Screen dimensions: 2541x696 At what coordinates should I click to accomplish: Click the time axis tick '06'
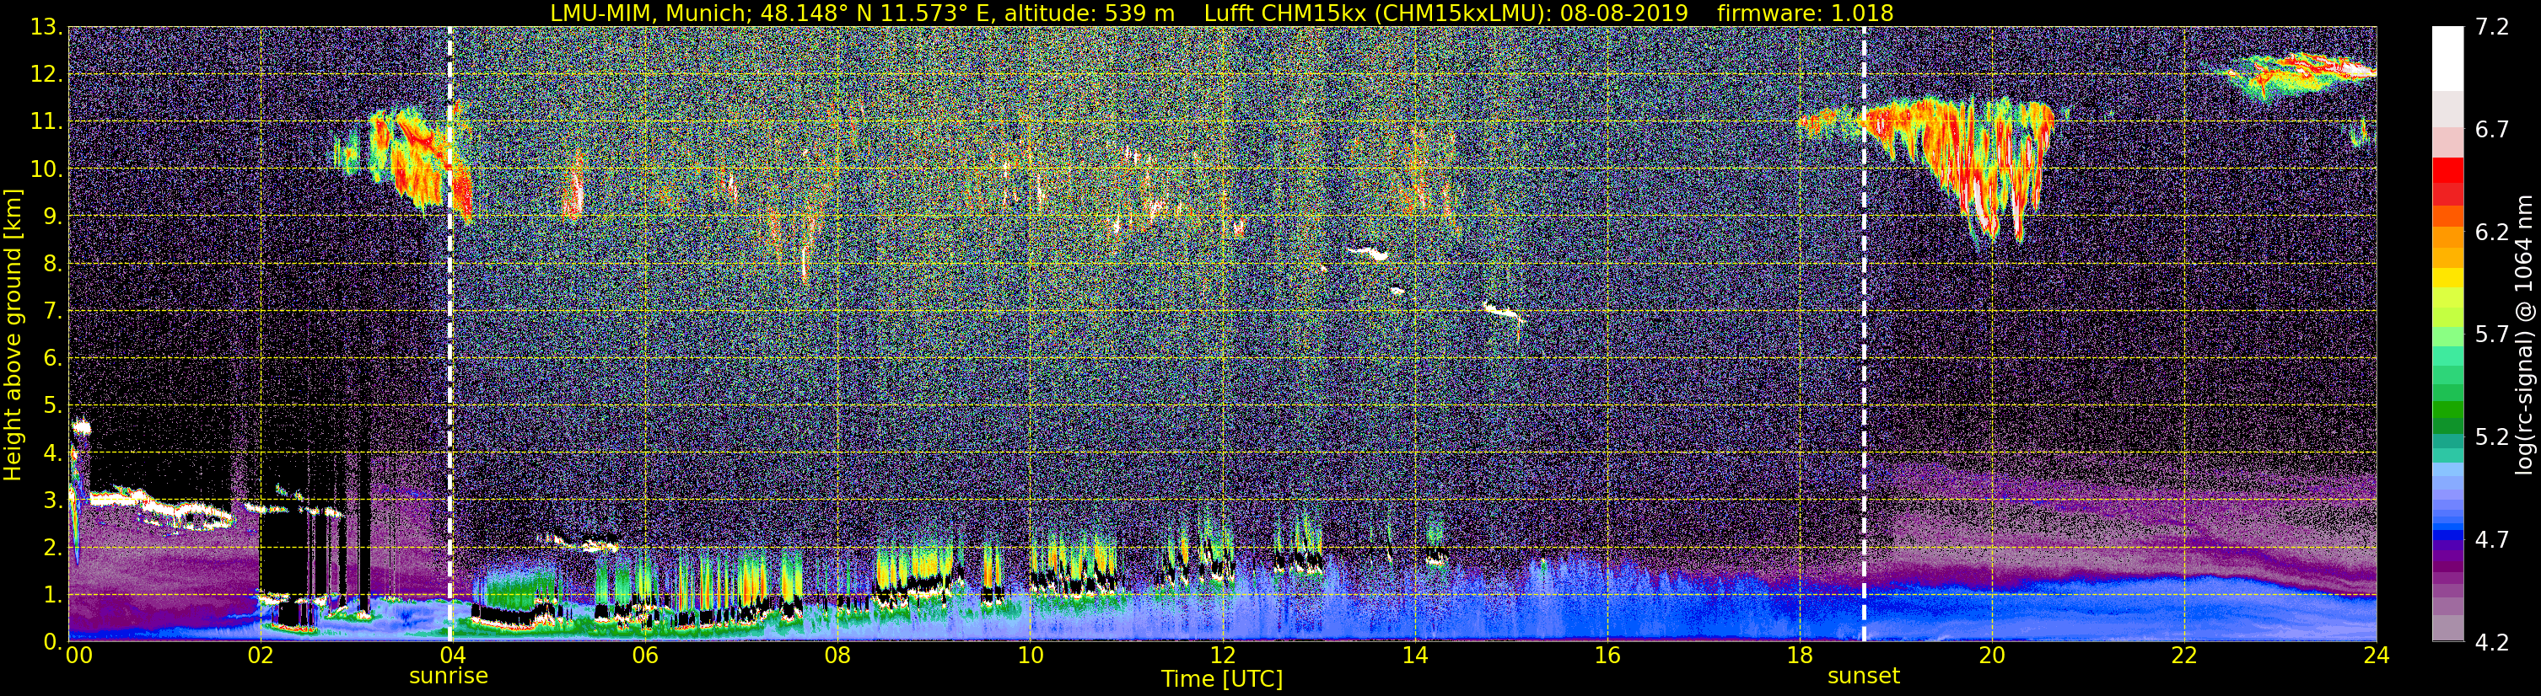(x=645, y=655)
